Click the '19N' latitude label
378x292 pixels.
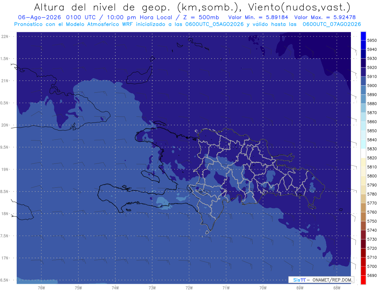[5, 169]
